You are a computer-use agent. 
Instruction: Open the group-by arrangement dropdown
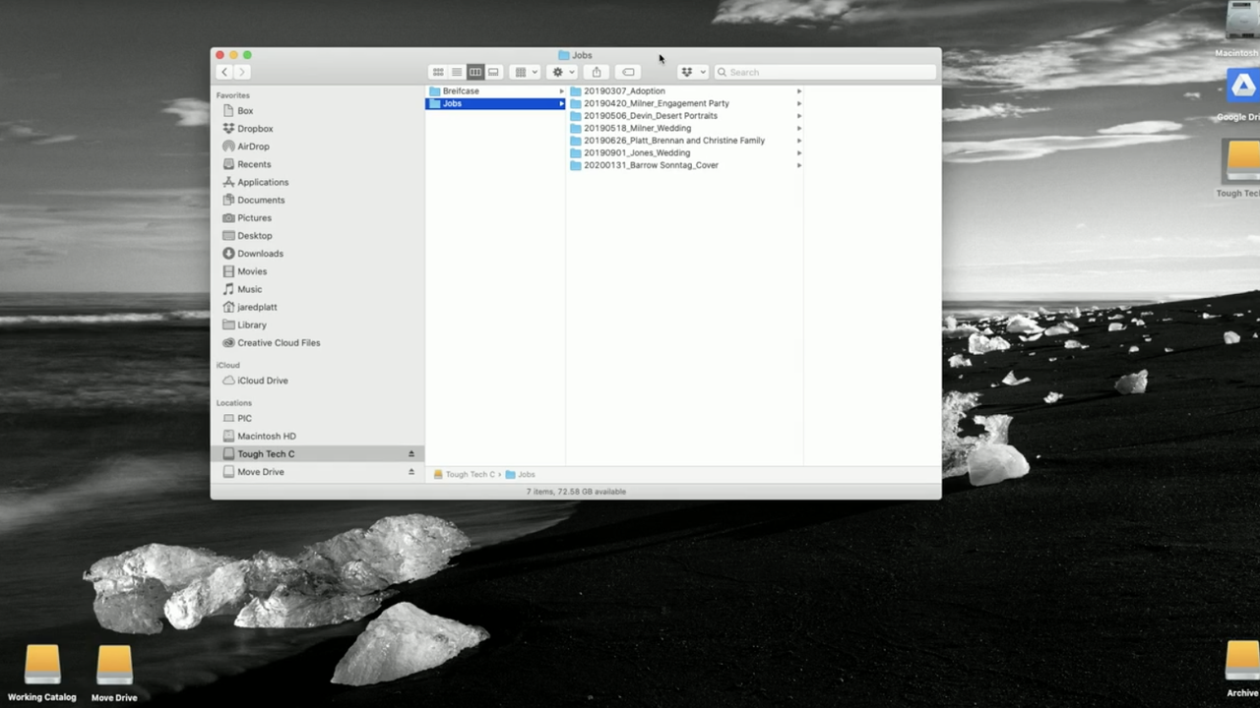point(526,72)
